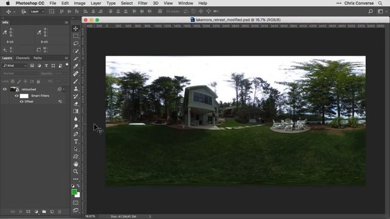Select the Lasso tool
The width and height of the screenshot is (390, 219).
pos(76,43)
